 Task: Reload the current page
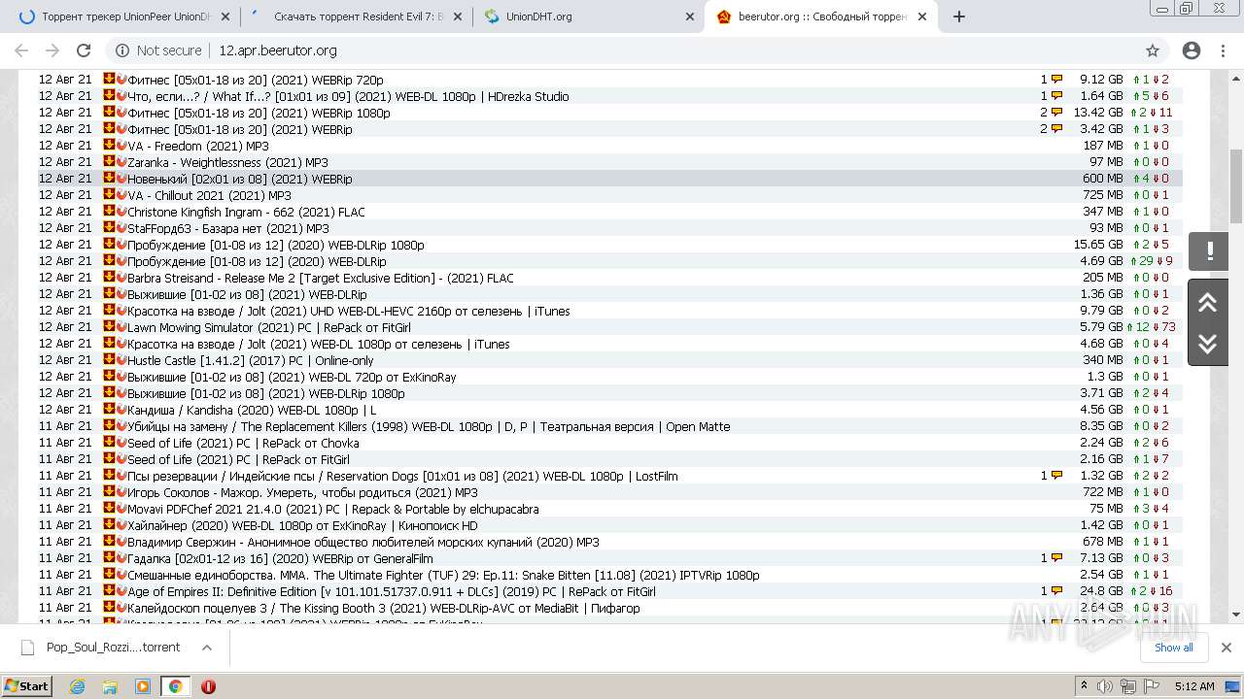coord(84,50)
